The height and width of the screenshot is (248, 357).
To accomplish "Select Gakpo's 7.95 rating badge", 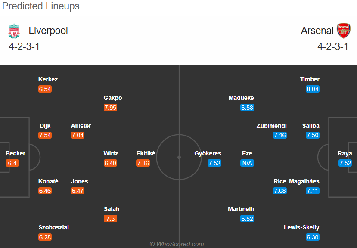I will click(110, 108).
